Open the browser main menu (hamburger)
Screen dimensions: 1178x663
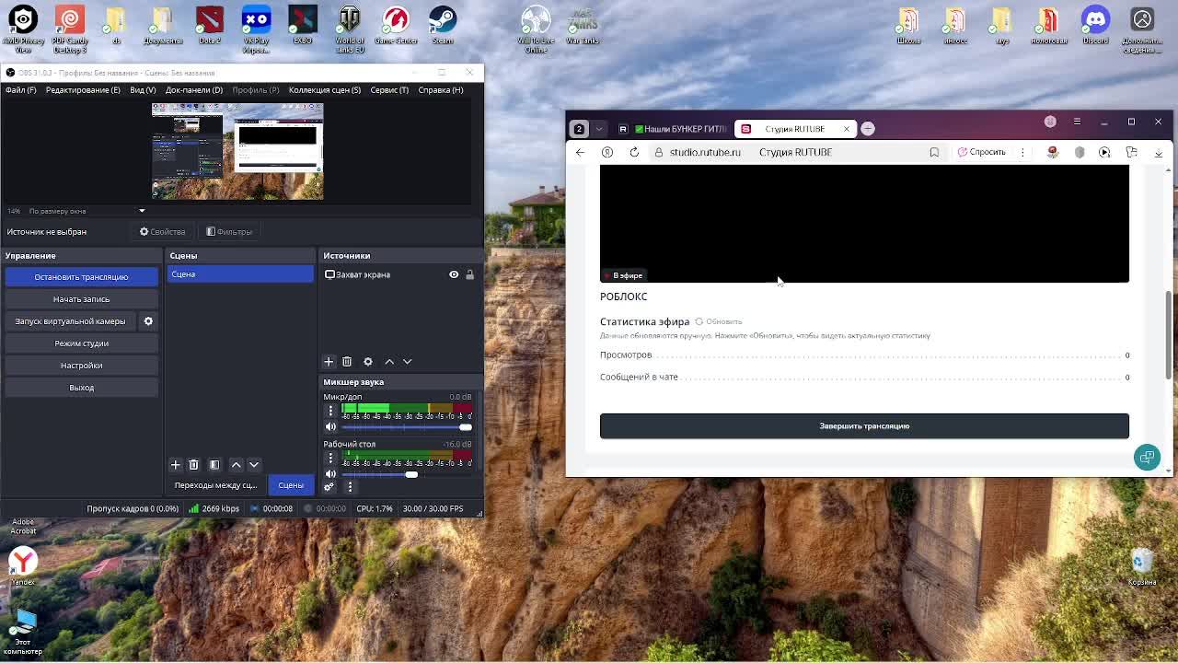pyautogui.click(x=1077, y=122)
